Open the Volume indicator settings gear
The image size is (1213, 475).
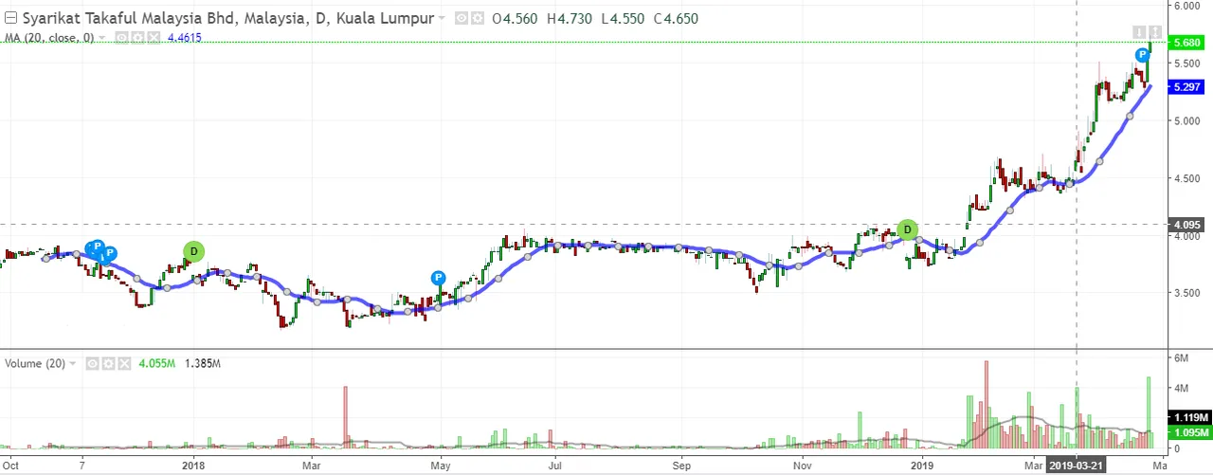(x=108, y=363)
